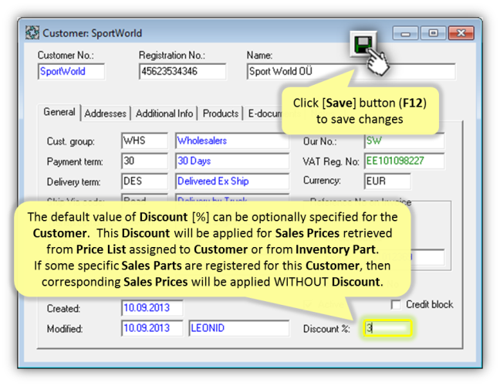Click the Registration No. label
This screenshot has width=500, height=386.
click(x=171, y=55)
